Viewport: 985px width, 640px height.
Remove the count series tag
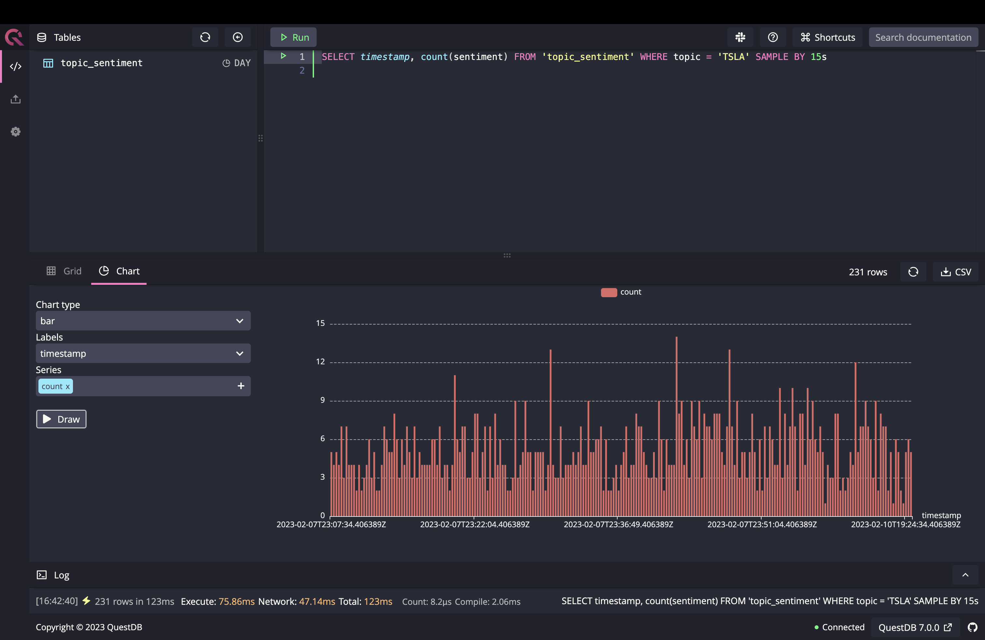coord(67,387)
